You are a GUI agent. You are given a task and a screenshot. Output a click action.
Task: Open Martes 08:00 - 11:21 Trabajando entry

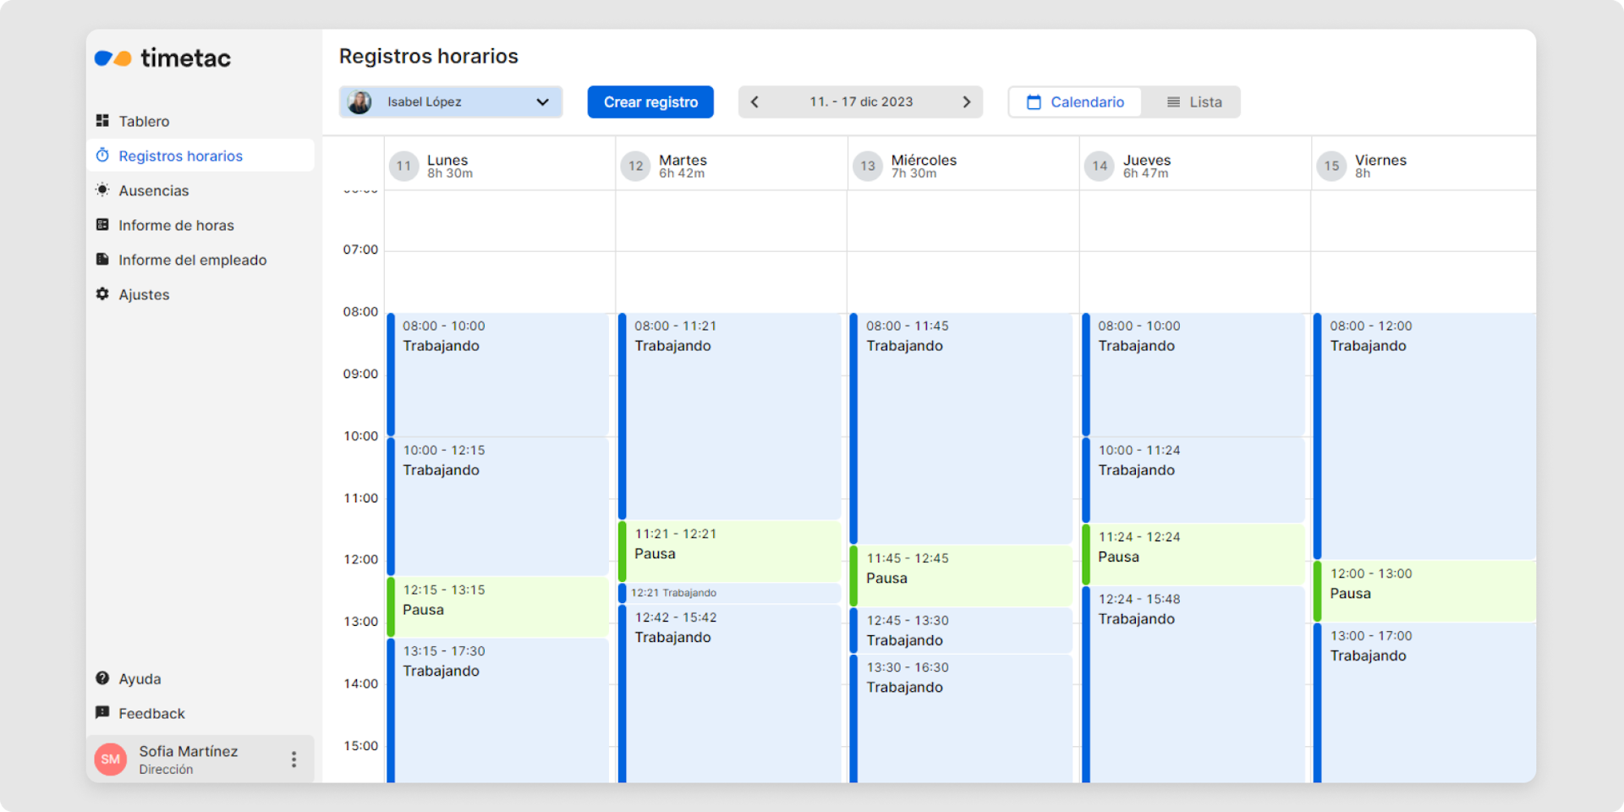click(730, 416)
